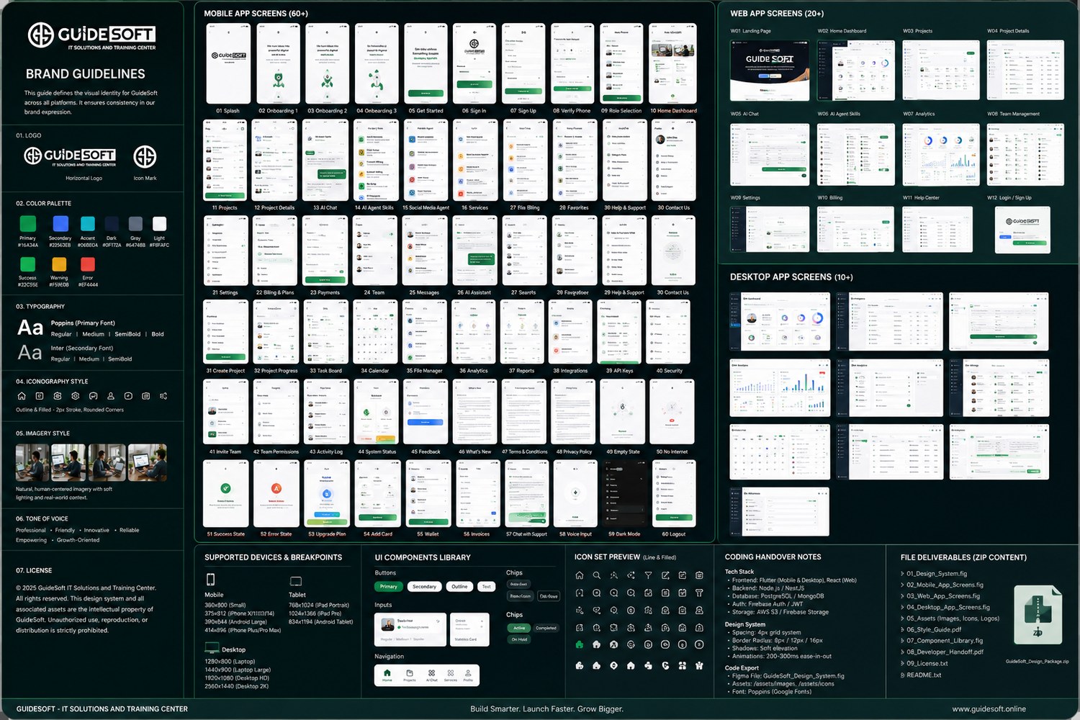The image size is (1080, 720).
Task: Open the W07 Analytics web thumbnail
Action: [x=941, y=154]
